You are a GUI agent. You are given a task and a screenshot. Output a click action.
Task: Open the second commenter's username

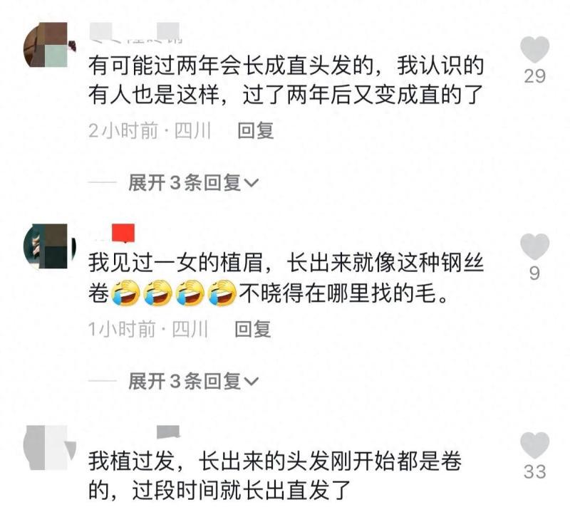(x=113, y=234)
